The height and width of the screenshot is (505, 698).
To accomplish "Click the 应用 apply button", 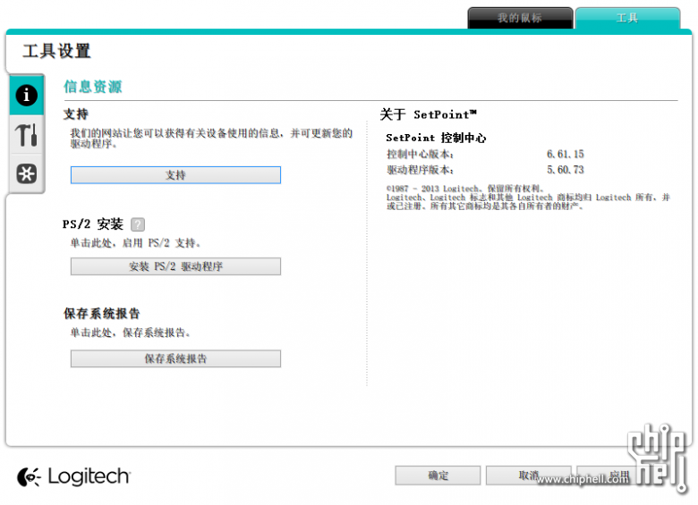I will pyautogui.click(x=619, y=476).
